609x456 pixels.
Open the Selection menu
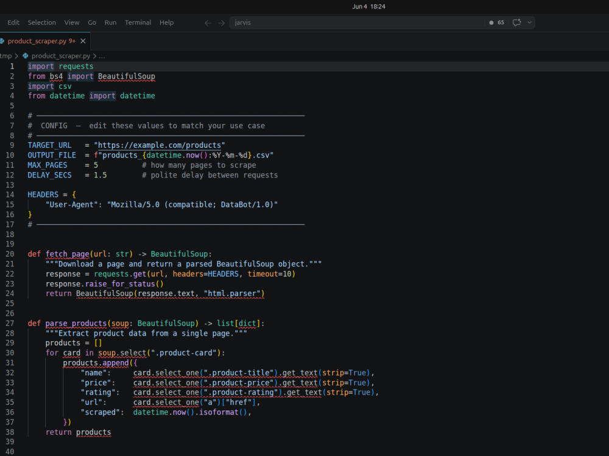[x=41, y=22]
